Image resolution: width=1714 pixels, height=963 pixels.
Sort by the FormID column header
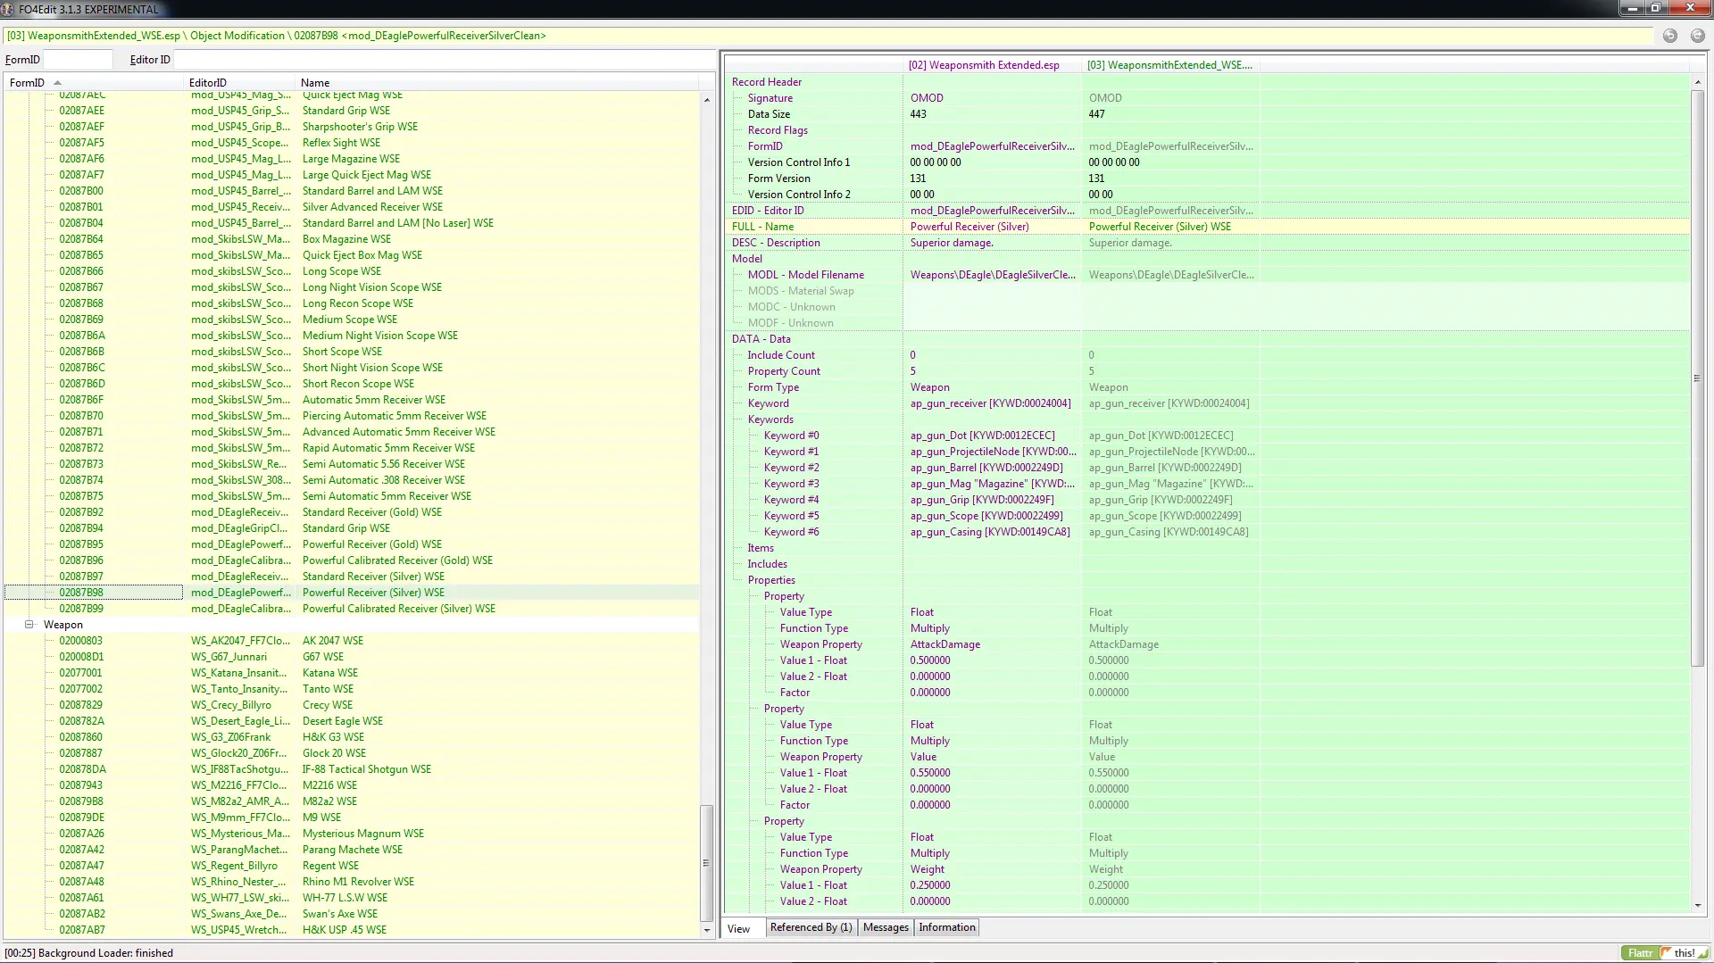[x=93, y=82]
